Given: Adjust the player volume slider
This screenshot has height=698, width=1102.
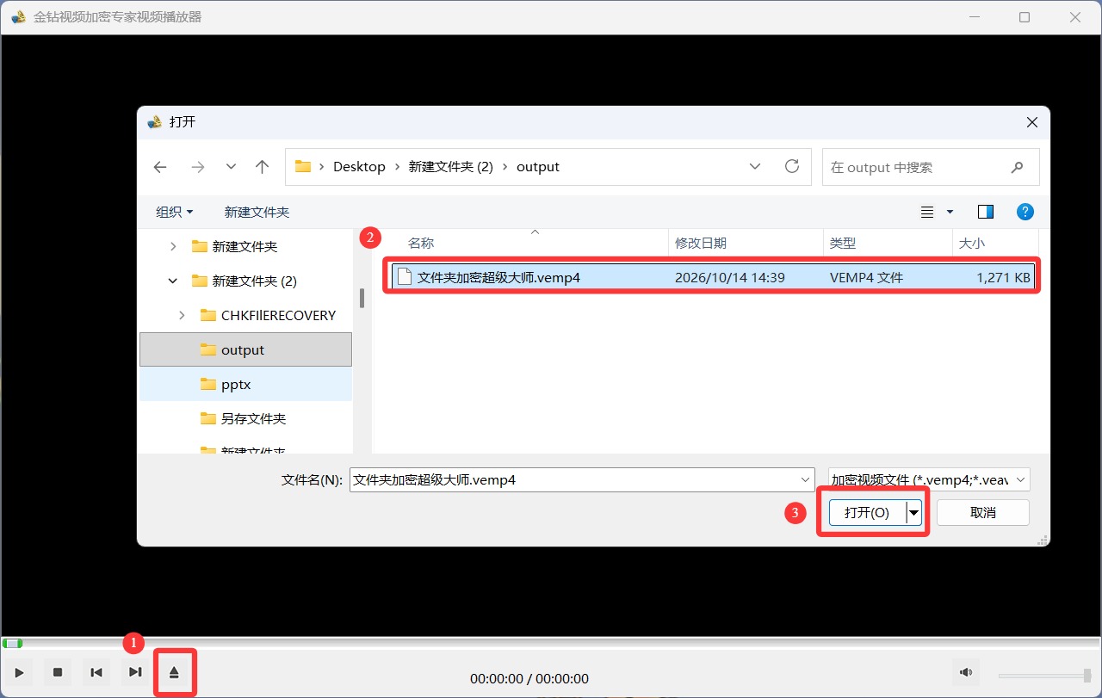Looking at the screenshot, I should point(1044,676).
